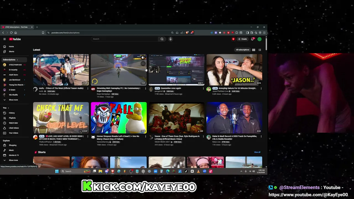Open TikTok icon on taskbar

186,171
